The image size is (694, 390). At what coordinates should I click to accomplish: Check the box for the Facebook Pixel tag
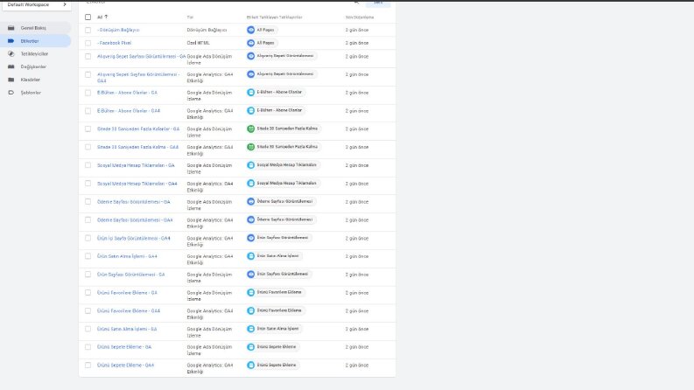click(x=88, y=43)
